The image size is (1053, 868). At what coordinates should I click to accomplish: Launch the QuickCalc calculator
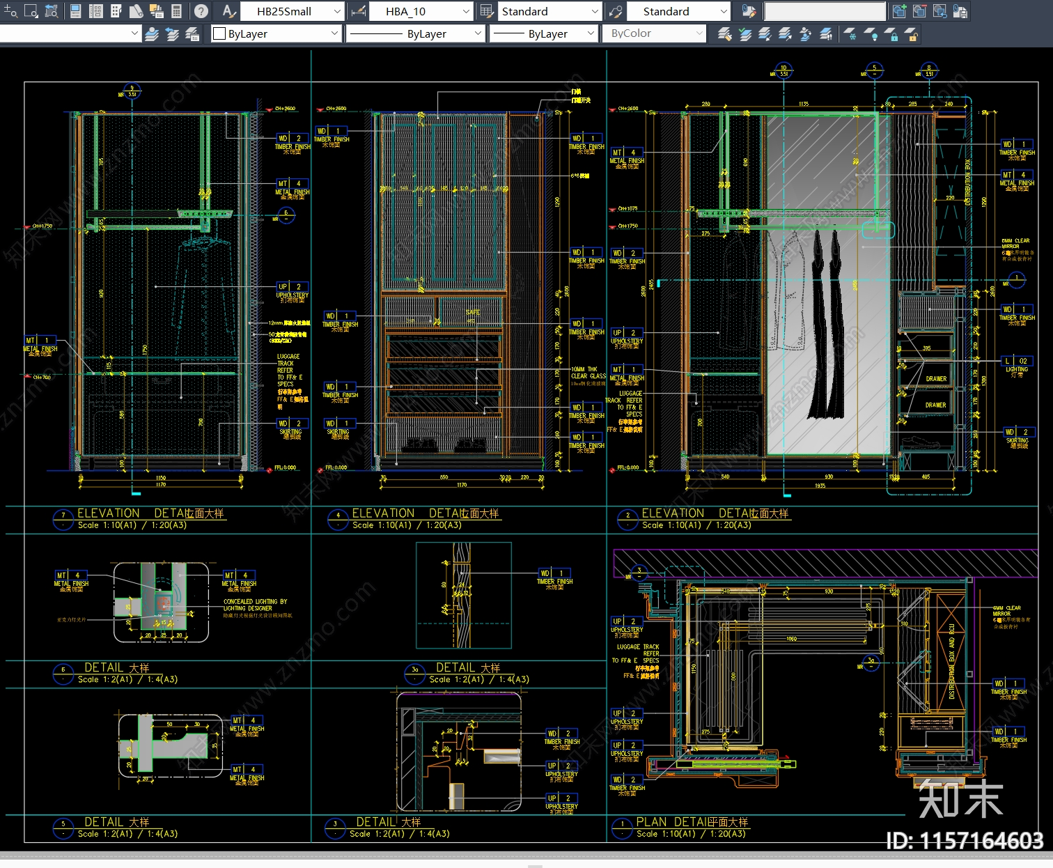(x=177, y=11)
